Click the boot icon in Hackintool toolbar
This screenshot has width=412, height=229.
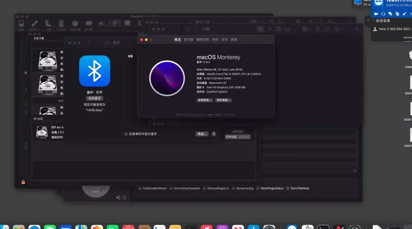[x=48, y=24]
